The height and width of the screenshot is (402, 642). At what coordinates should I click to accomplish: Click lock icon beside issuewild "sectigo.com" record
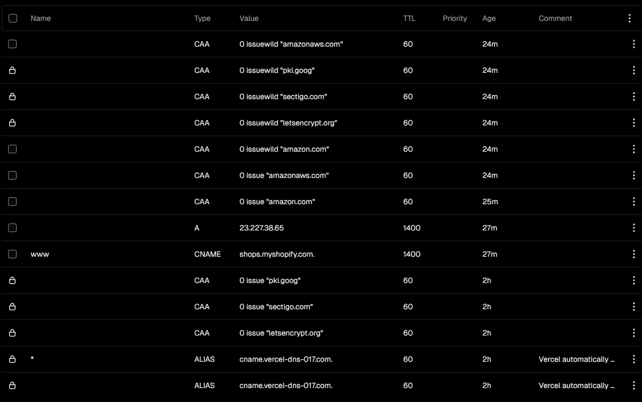[12, 96]
